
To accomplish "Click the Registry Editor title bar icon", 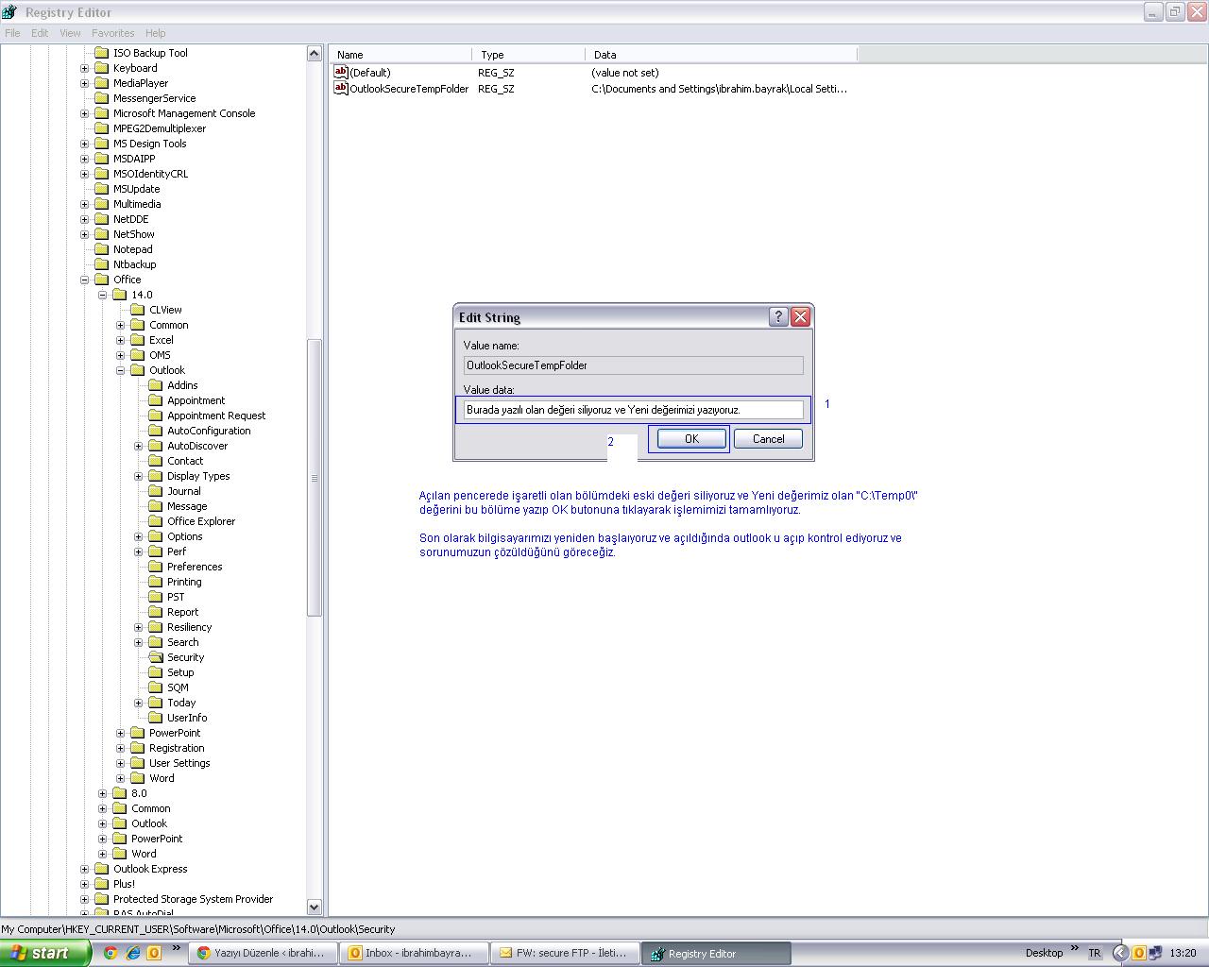I will click(10, 12).
